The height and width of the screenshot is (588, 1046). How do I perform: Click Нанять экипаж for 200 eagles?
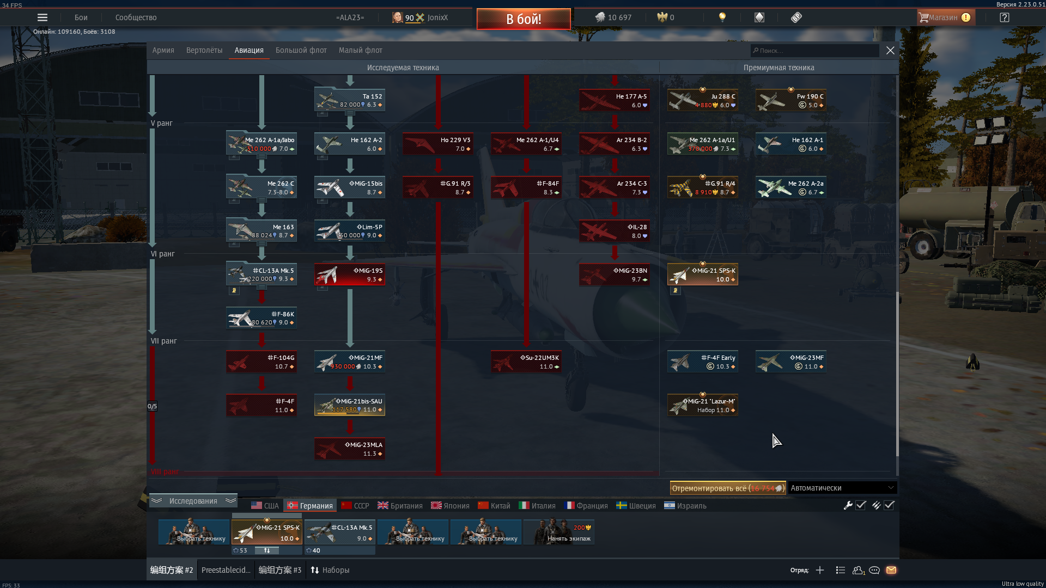pyautogui.click(x=559, y=532)
